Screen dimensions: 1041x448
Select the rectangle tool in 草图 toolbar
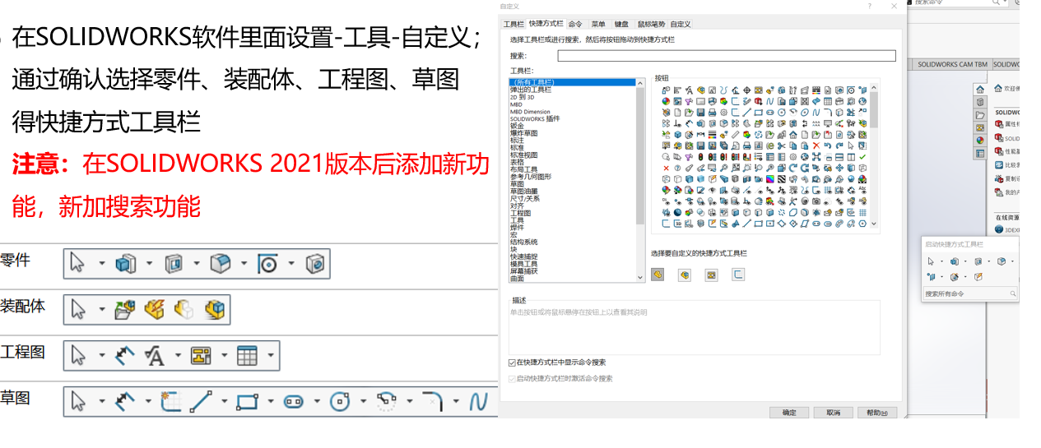click(x=248, y=401)
